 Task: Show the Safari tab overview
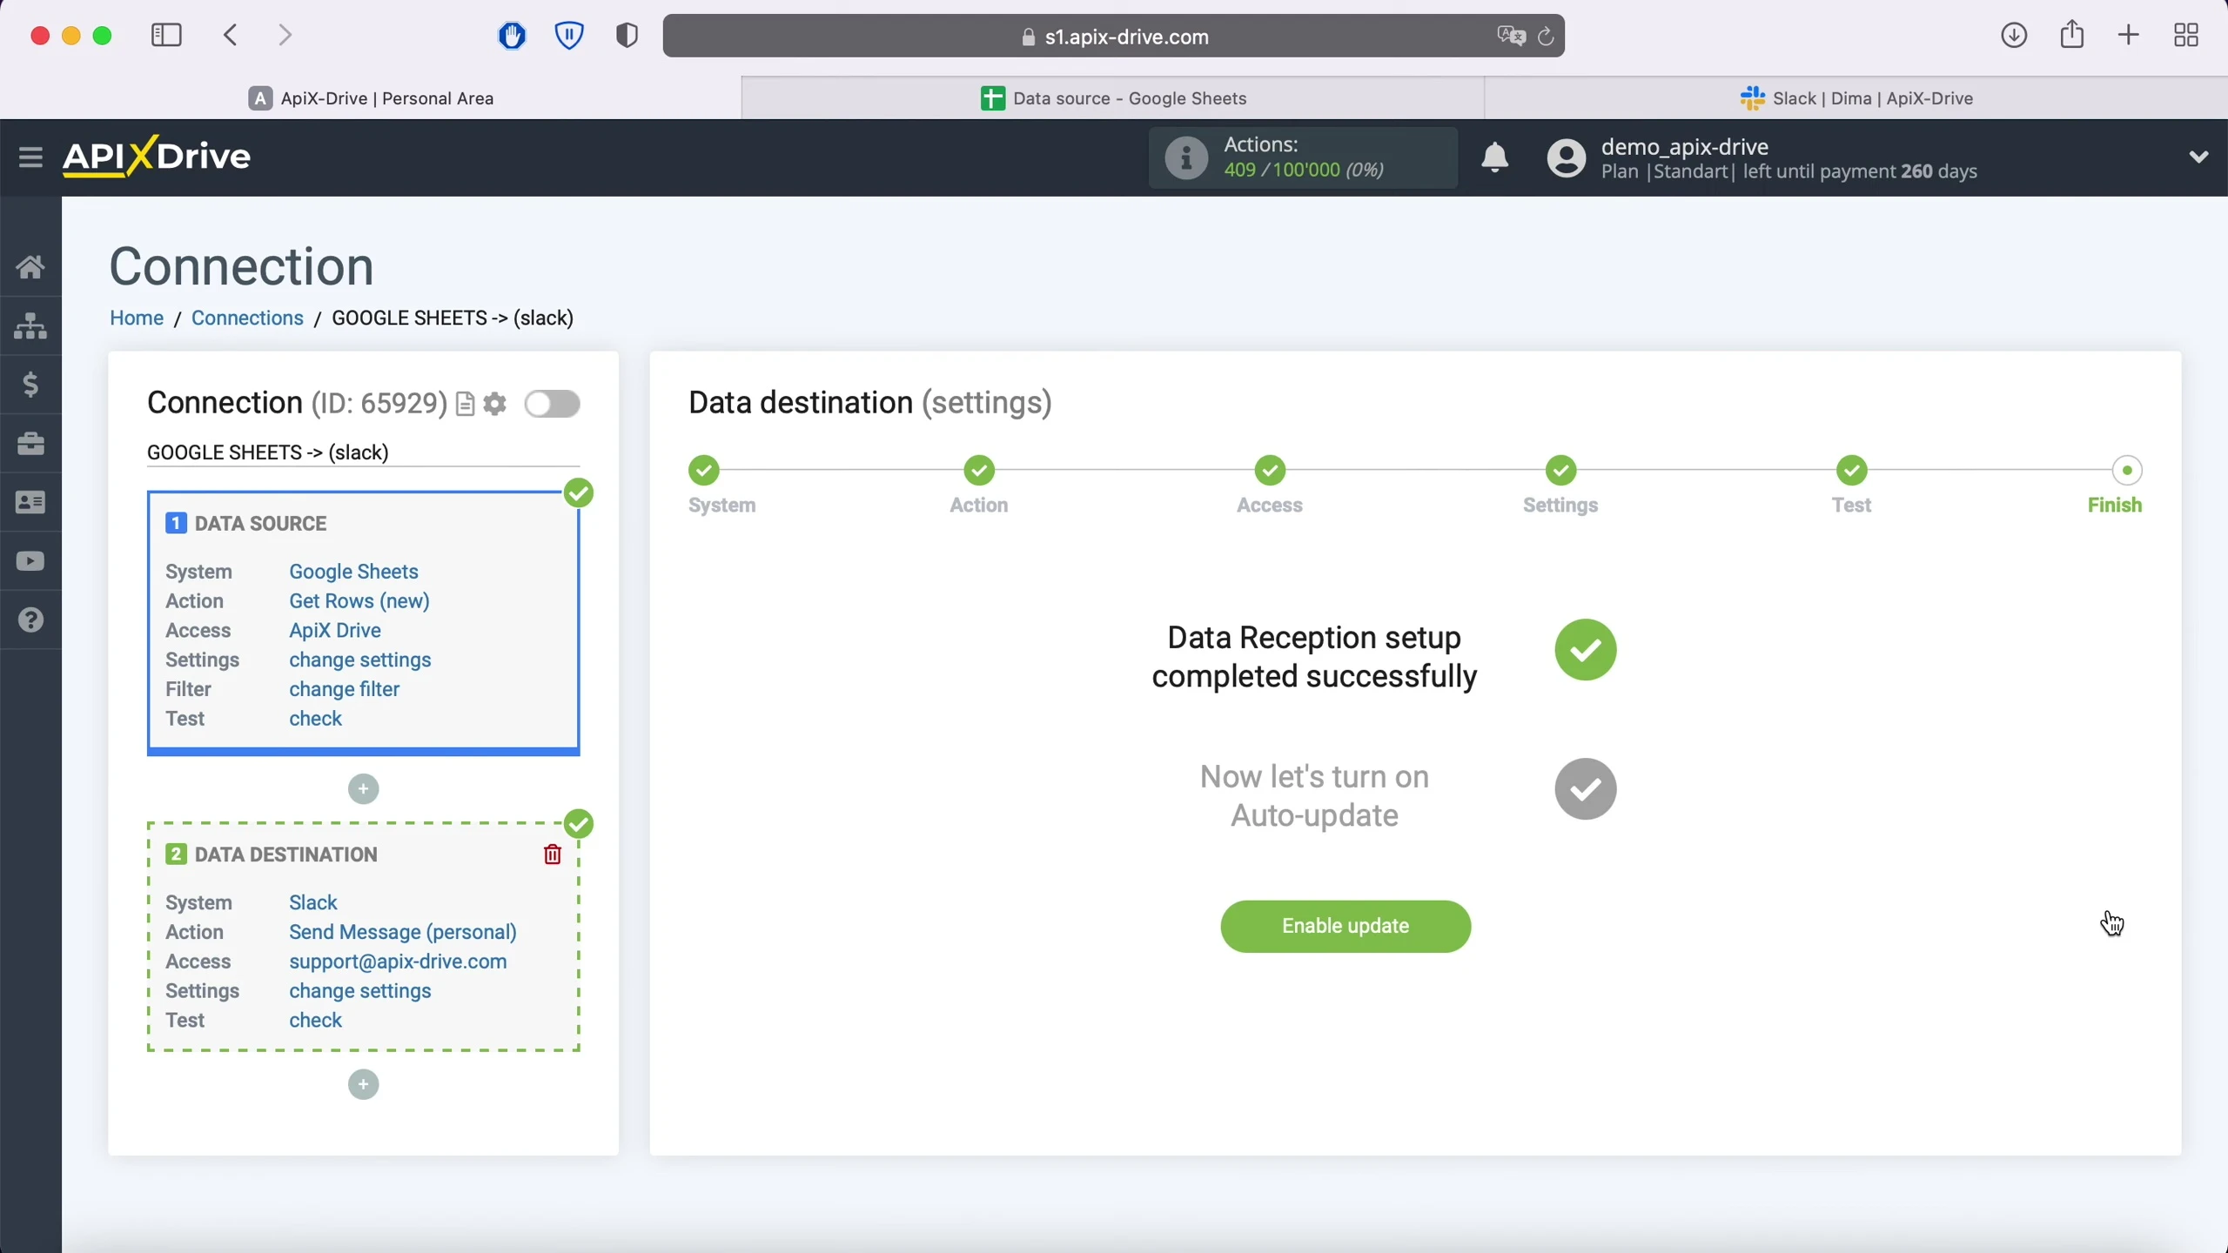point(2186,36)
